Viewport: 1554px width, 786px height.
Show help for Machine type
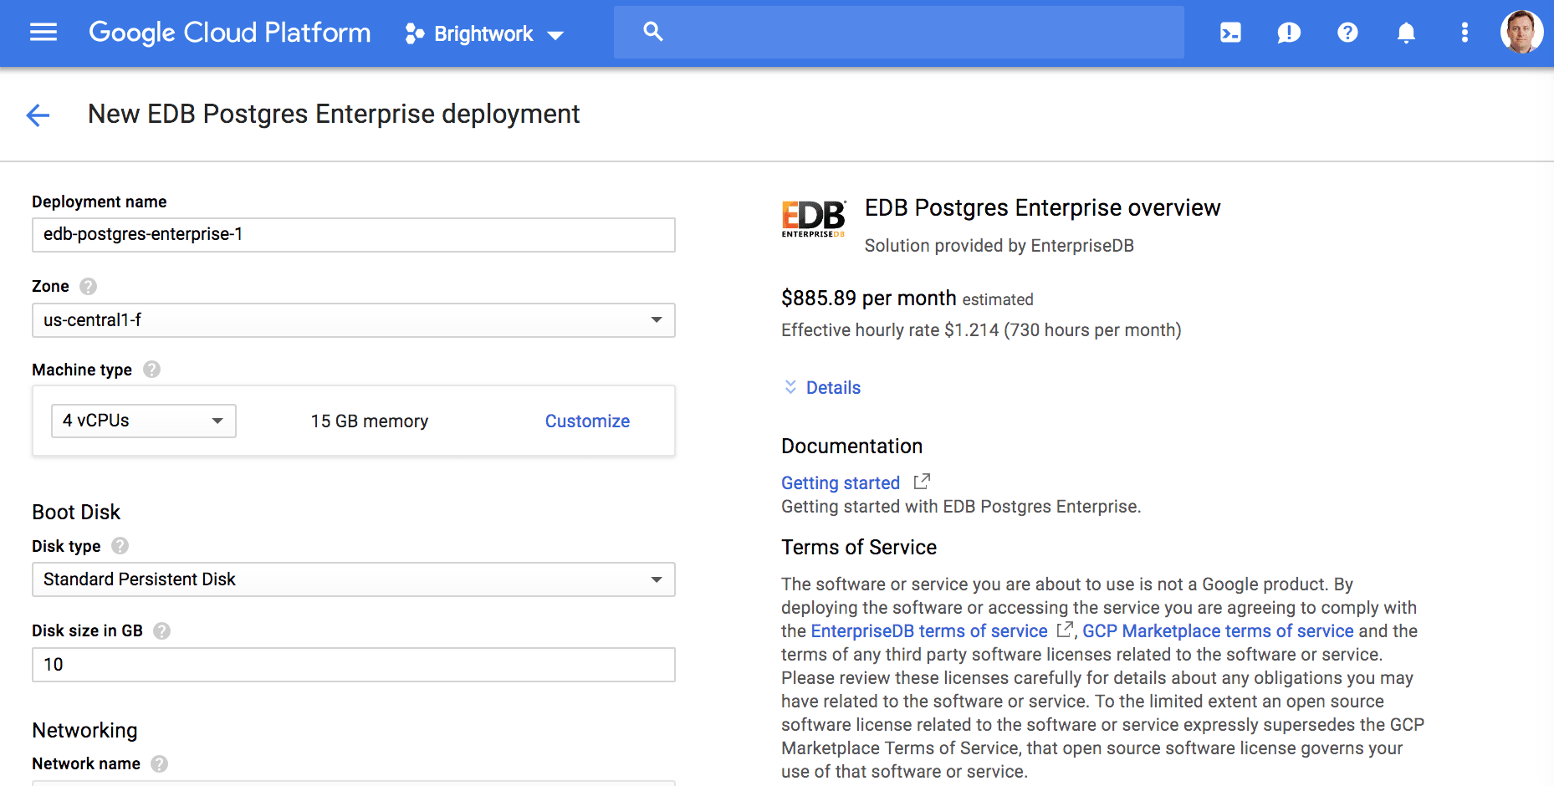click(x=151, y=370)
